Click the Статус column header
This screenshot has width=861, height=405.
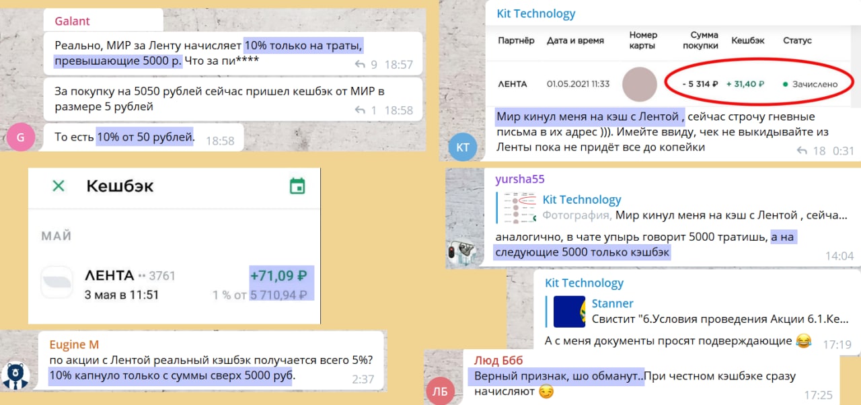pos(797,40)
